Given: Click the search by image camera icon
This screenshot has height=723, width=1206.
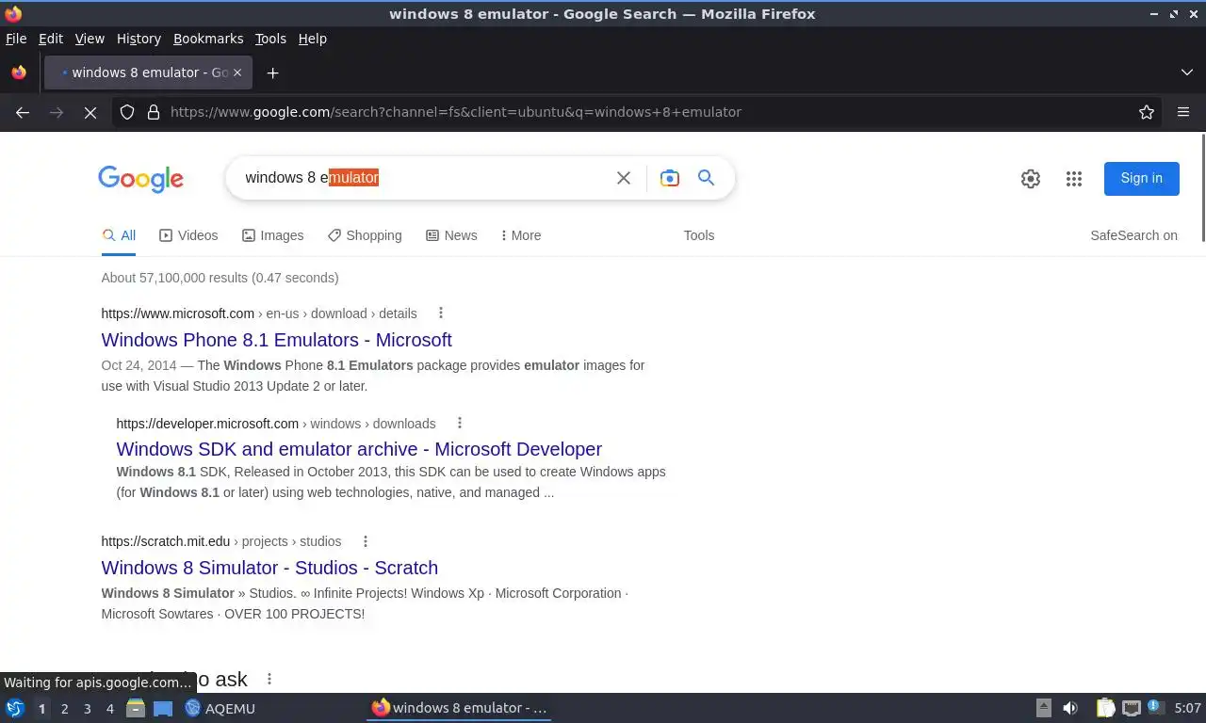Looking at the screenshot, I should [670, 178].
